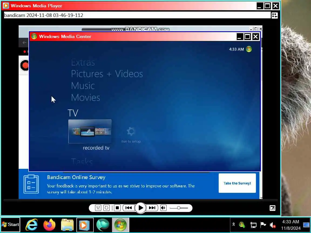
Task: Switch Media Player to full screen view
Action: click(x=272, y=208)
